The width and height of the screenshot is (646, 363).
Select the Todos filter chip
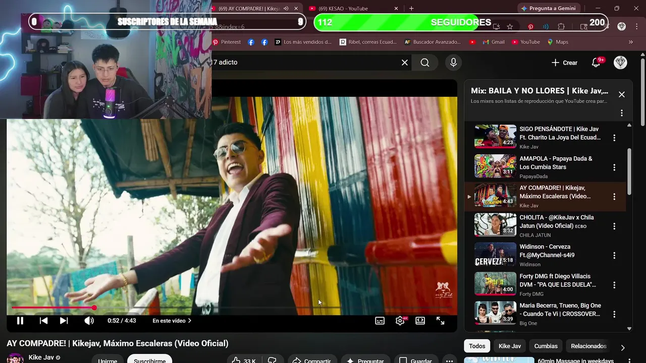pyautogui.click(x=477, y=346)
